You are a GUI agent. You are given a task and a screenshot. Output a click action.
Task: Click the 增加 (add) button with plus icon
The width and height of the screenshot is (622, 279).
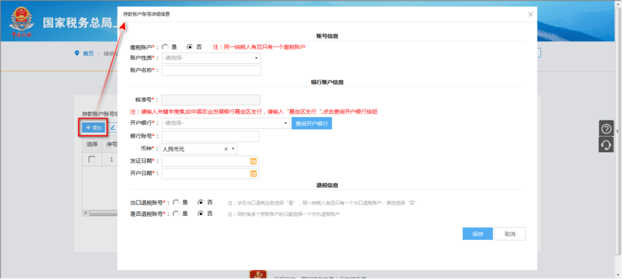tap(93, 127)
